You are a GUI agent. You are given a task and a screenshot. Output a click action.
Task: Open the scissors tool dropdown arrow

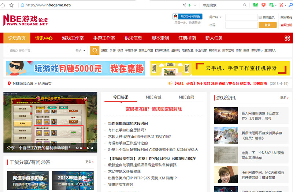(286, 6)
